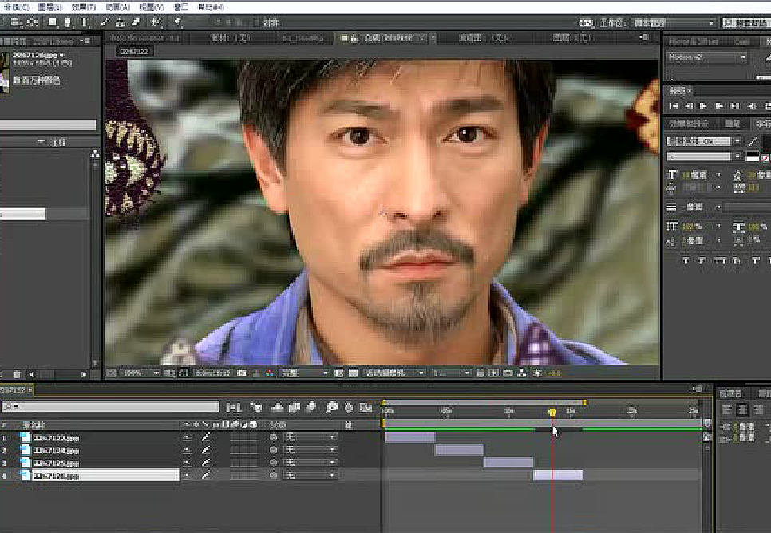Viewport: 771px width, 533px height.
Task: Toggle quality switch on layer 4
Action: (206, 475)
